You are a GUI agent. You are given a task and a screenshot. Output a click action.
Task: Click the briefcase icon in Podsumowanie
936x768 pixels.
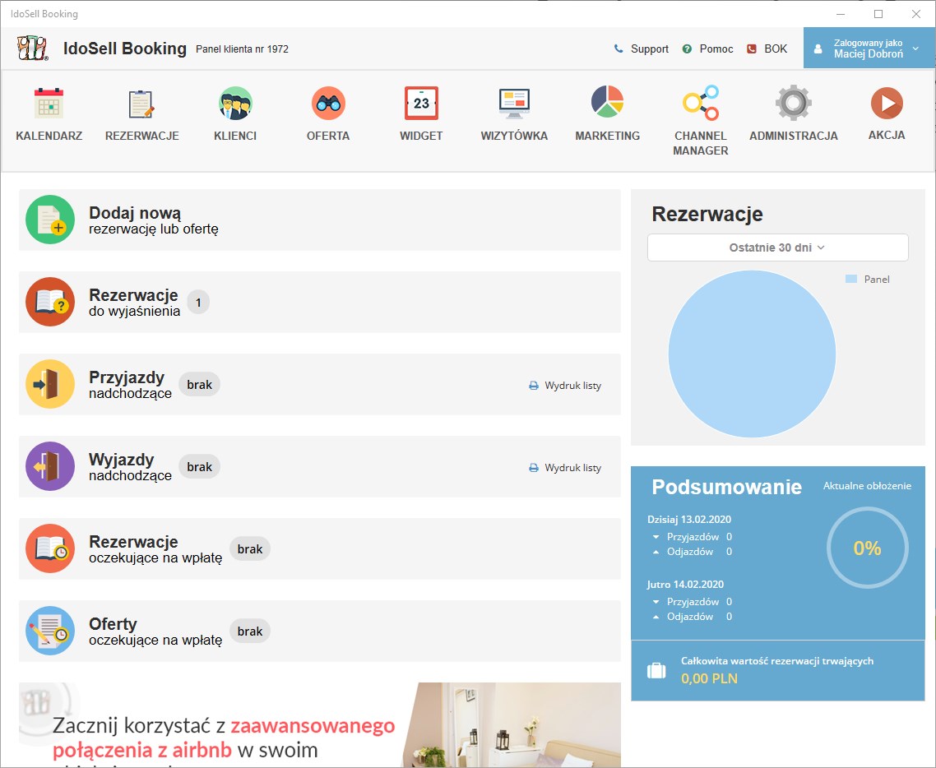[x=656, y=671]
